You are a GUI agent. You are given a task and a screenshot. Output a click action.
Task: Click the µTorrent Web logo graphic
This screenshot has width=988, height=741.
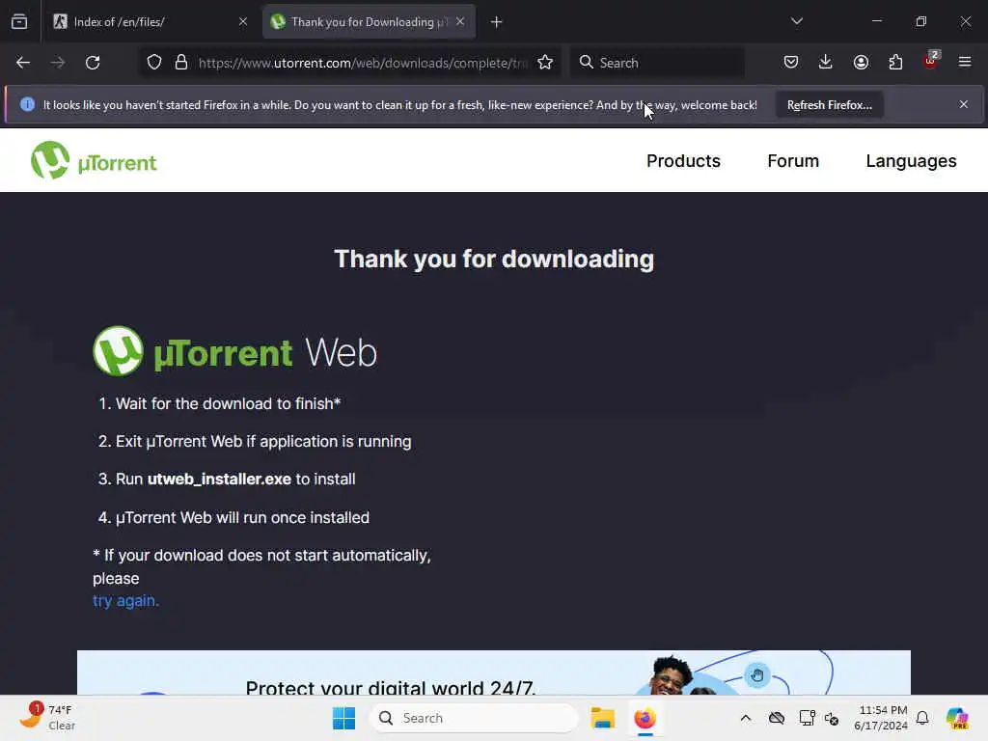coord(235,351)
